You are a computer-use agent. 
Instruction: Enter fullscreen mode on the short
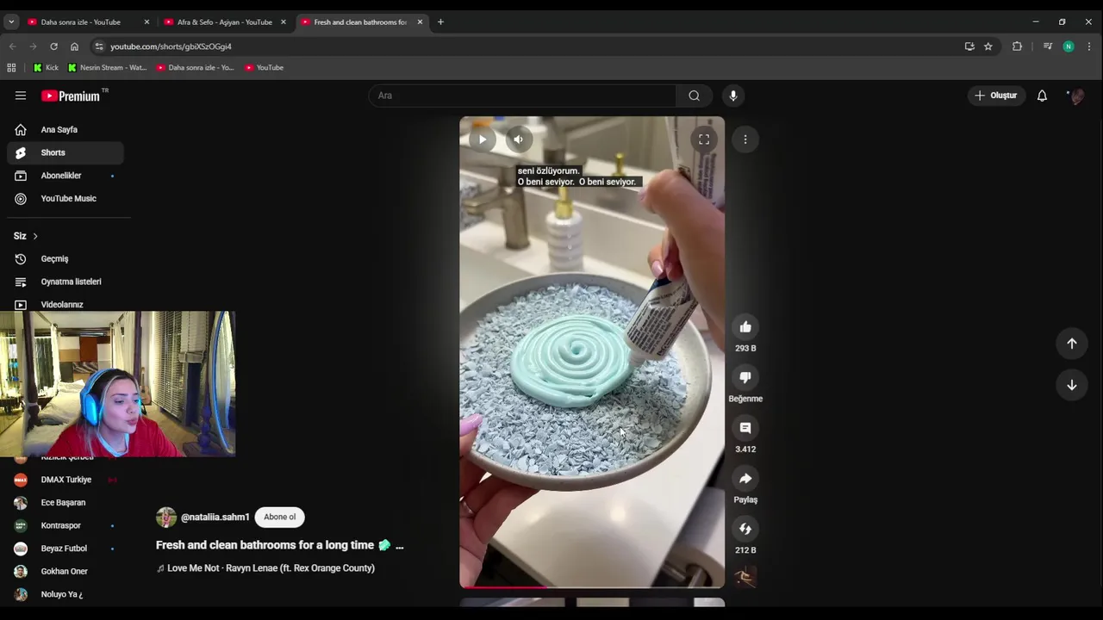[x=704, y=139]
